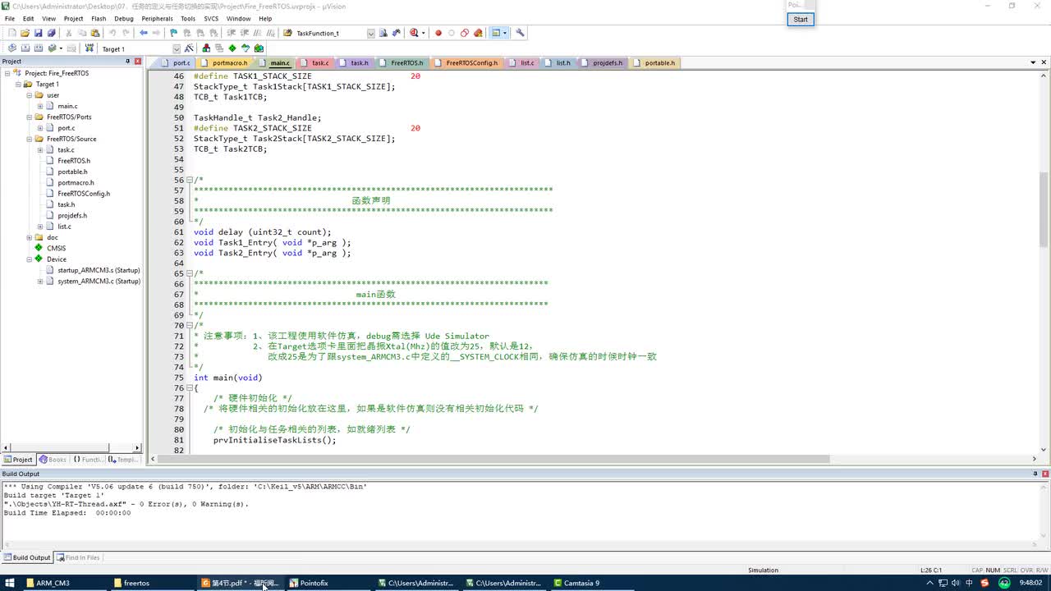Start debug session with magnifier-d icon
The width and height of the screenshot is (1051, 591).
tap(414, 33)
